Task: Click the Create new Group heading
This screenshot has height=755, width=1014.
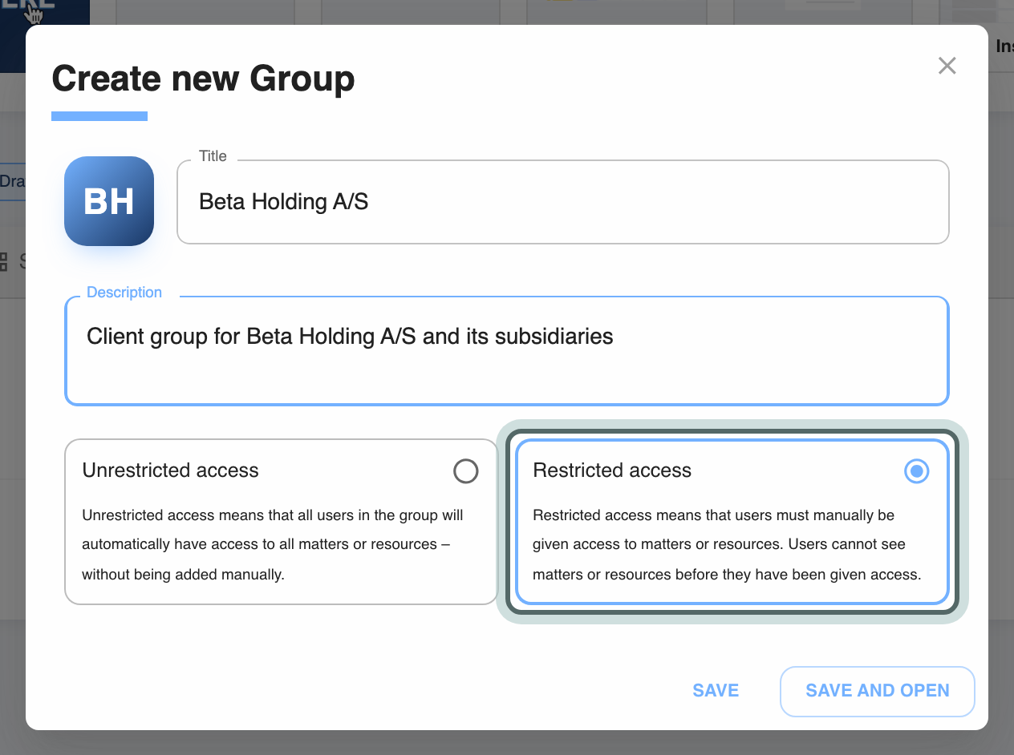Action: [x=203, y=79]
